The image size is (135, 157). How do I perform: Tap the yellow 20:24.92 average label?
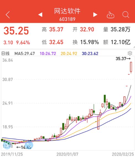(x=69, y=54)
